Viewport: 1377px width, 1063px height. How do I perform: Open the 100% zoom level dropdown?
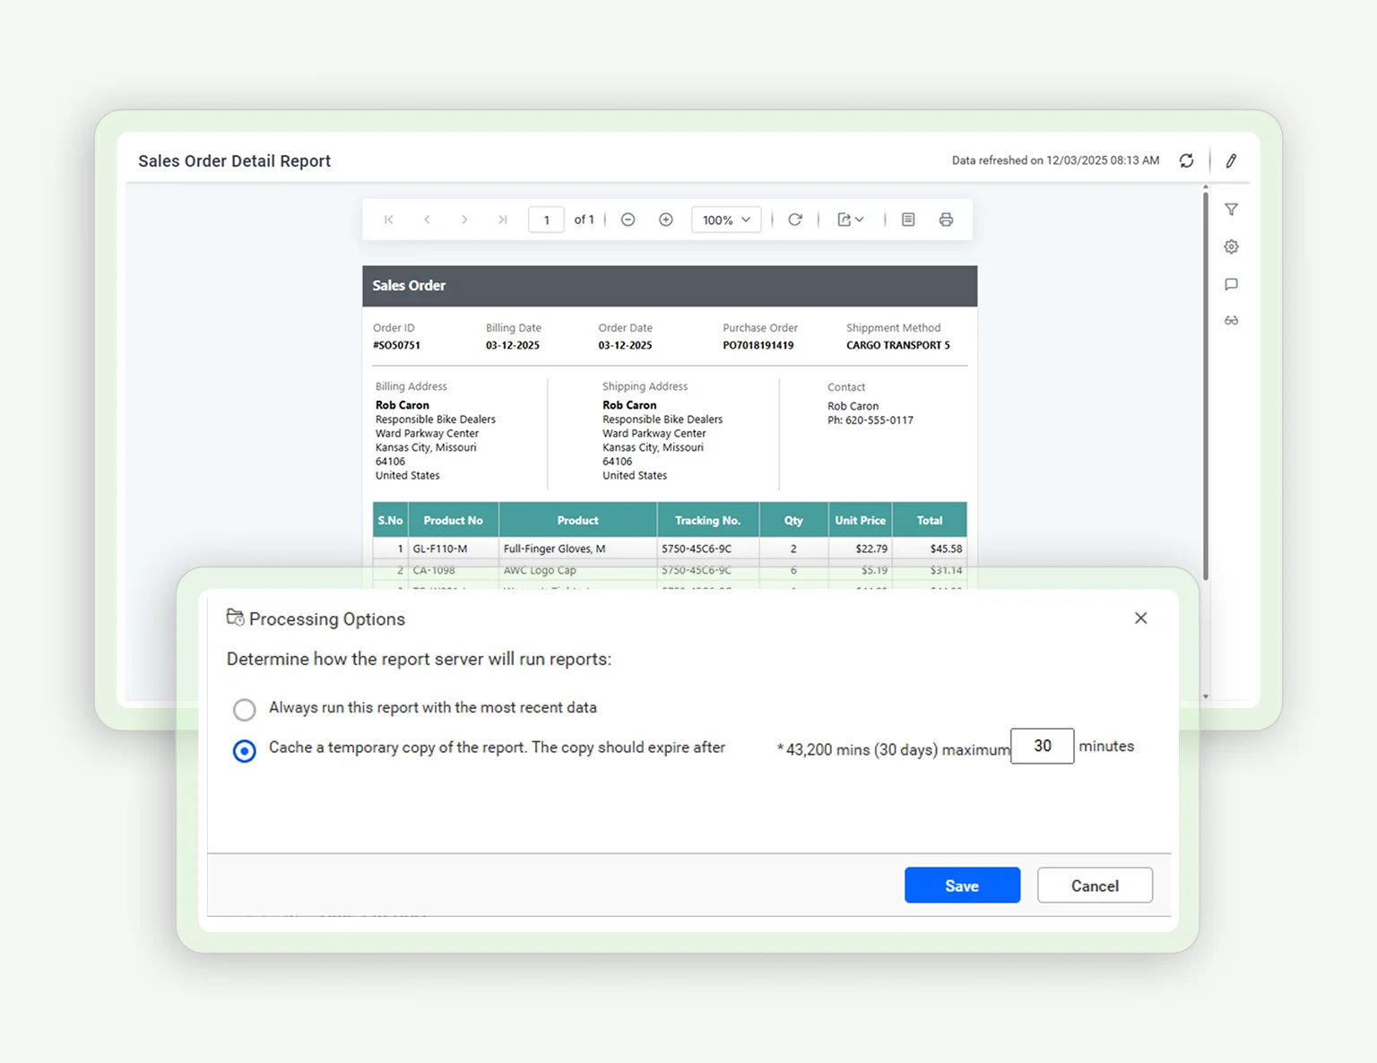725,219
